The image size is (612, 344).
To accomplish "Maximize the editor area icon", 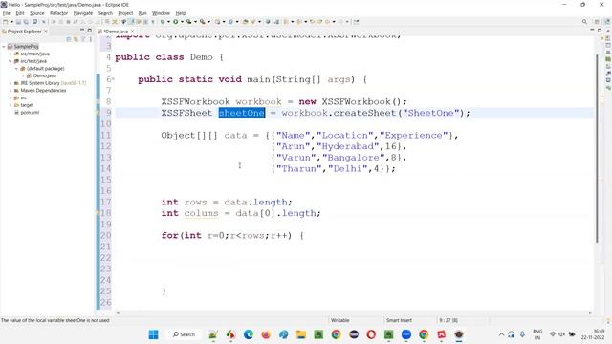I will [600, 31].
